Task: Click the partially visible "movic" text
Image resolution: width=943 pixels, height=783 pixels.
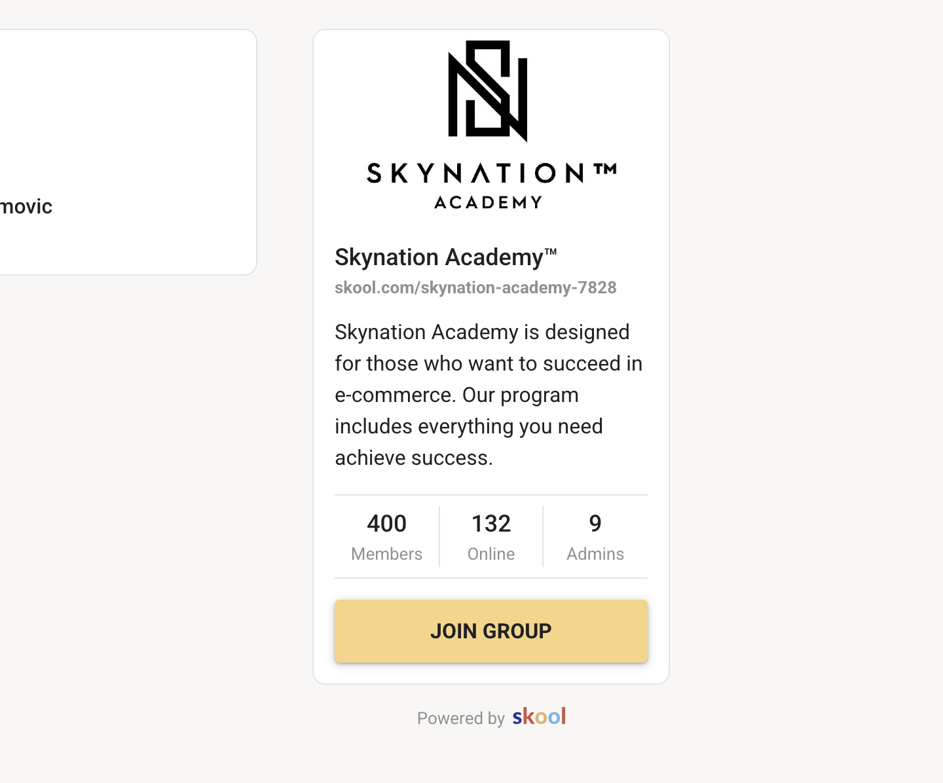Action: pos(26,207)
